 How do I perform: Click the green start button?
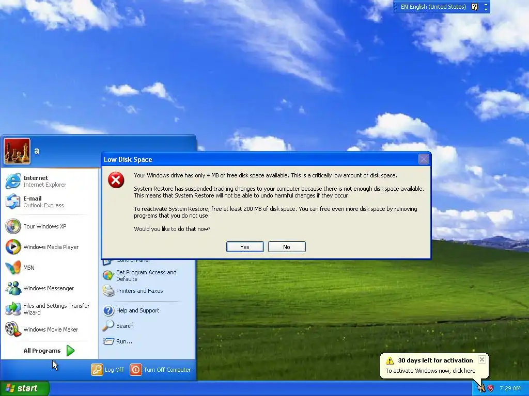pyautogui.click(x=25, y=388)
